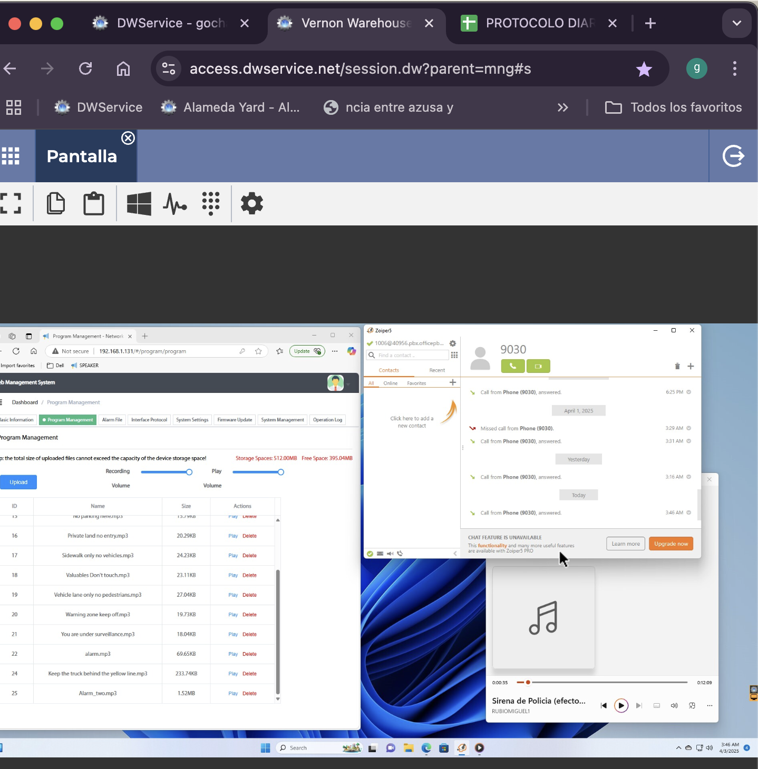Show more Chrome bookmarks chevron
This screenshot has width=758, height=769.
point(563,107)
